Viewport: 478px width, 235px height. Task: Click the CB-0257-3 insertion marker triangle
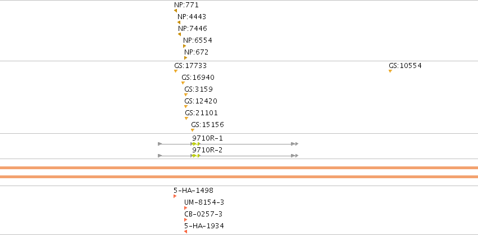click(186, 220)
